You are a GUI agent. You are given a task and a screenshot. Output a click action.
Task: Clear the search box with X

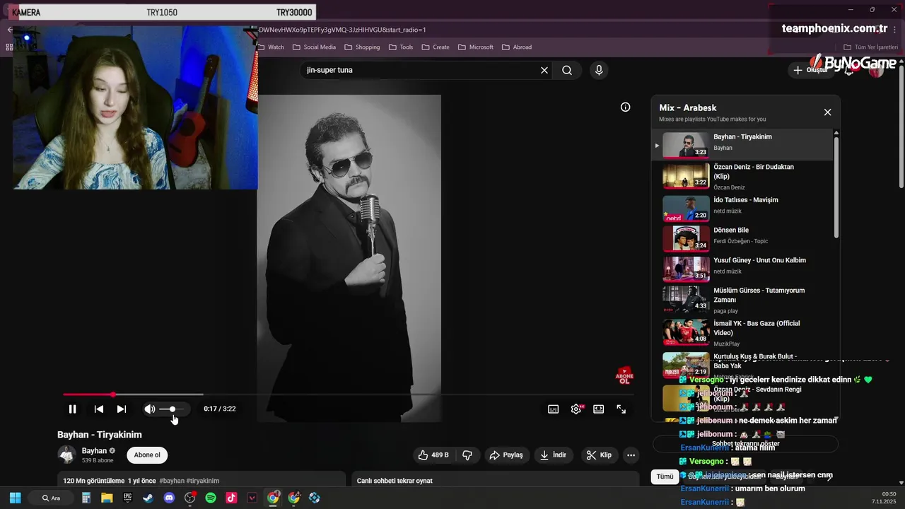[x=544, y=70]
